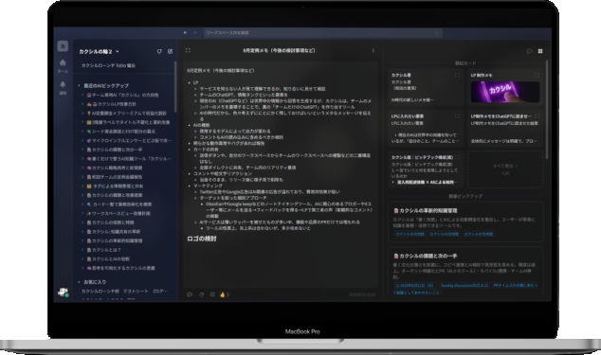Add an emoji reaction below the note
The width and height of the screenshot is (601, 355).
pyautogui.click(x=212, y=294)
